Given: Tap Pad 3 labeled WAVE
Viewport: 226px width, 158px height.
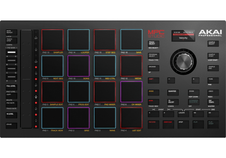Looking at the screenshot, I should (x=105, y=118).
